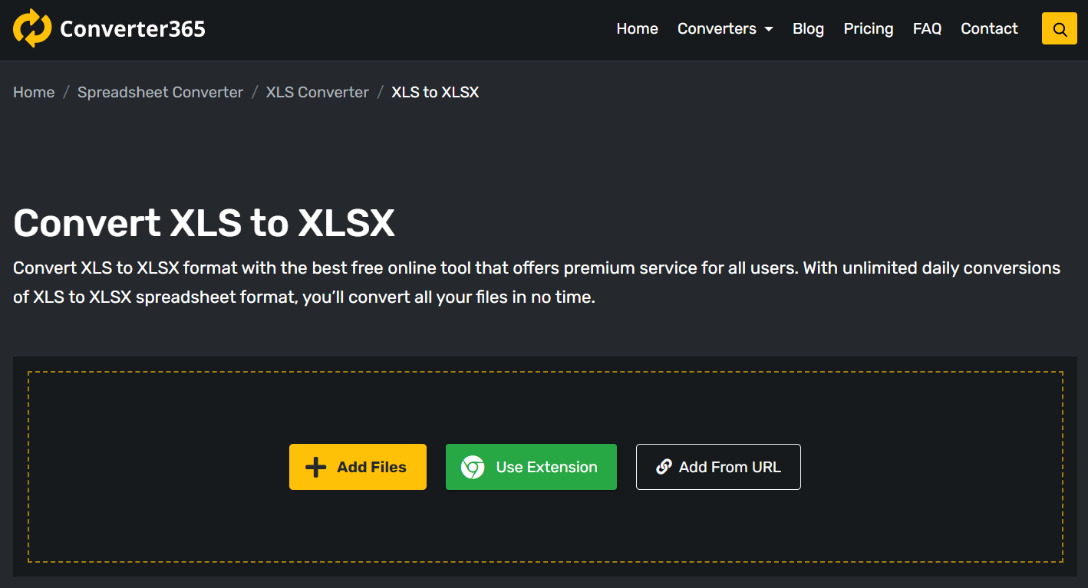Click the Converter365 circular arrows logo icon
This screenshot has height=588, width=1088.
(32, 28)
